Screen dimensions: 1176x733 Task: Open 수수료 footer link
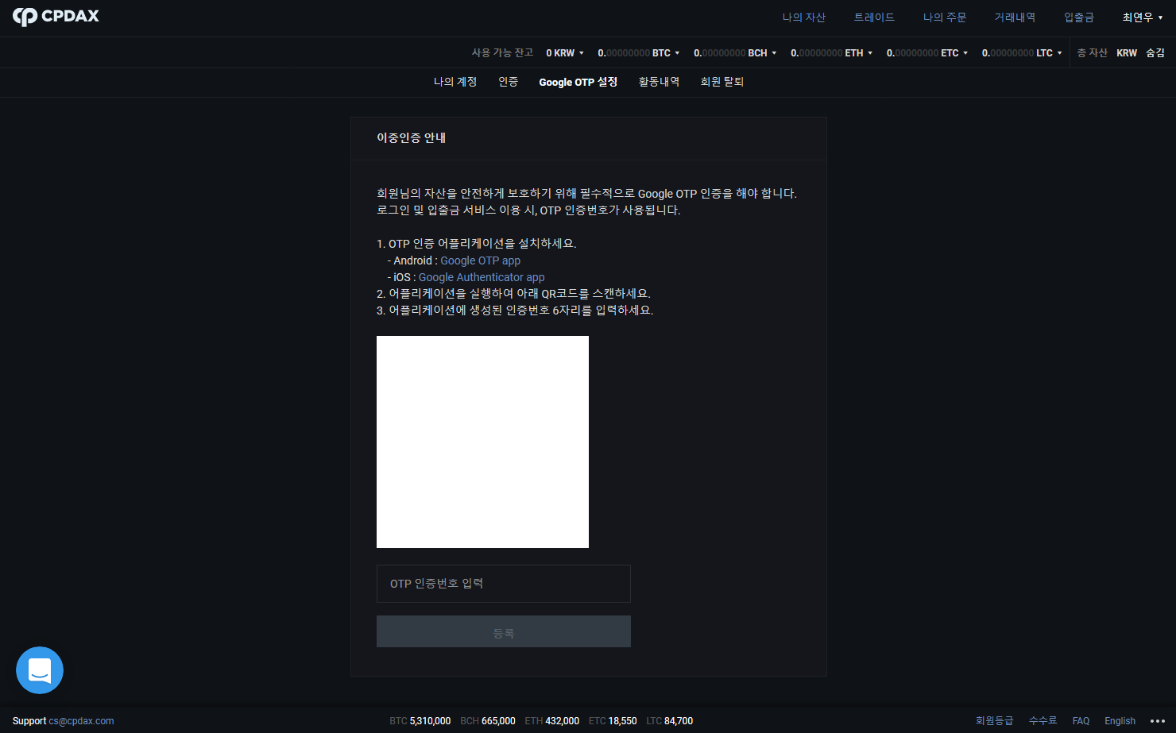pyautogui.click(x=1043, y=721)
